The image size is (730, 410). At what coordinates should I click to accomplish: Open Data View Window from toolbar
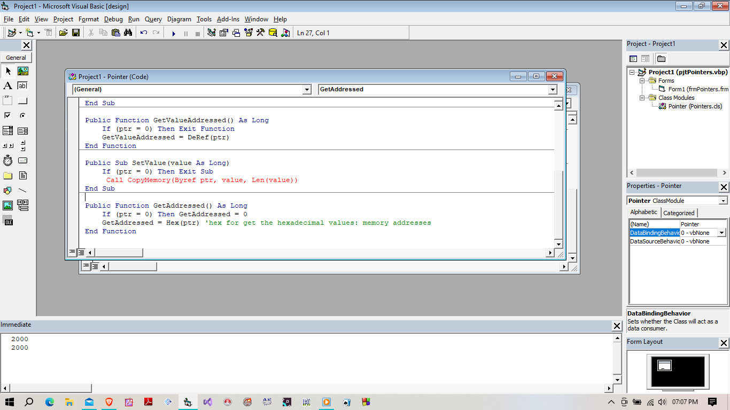coord(273,33)
